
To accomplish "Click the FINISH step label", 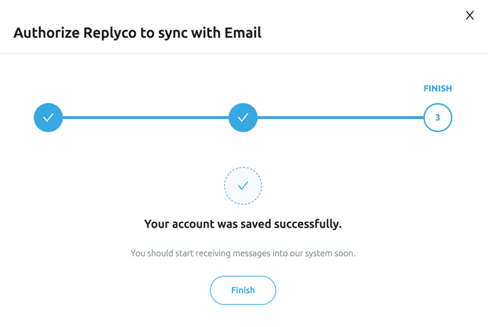I will coord(438,89).
